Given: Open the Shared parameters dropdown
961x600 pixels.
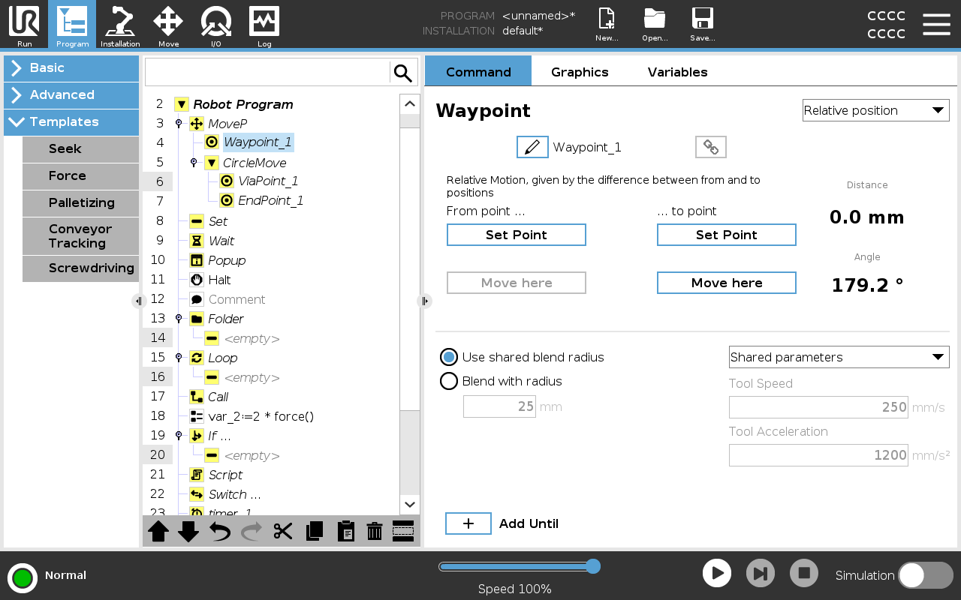Looking at the screenshot, I should [x=839, y=357].
